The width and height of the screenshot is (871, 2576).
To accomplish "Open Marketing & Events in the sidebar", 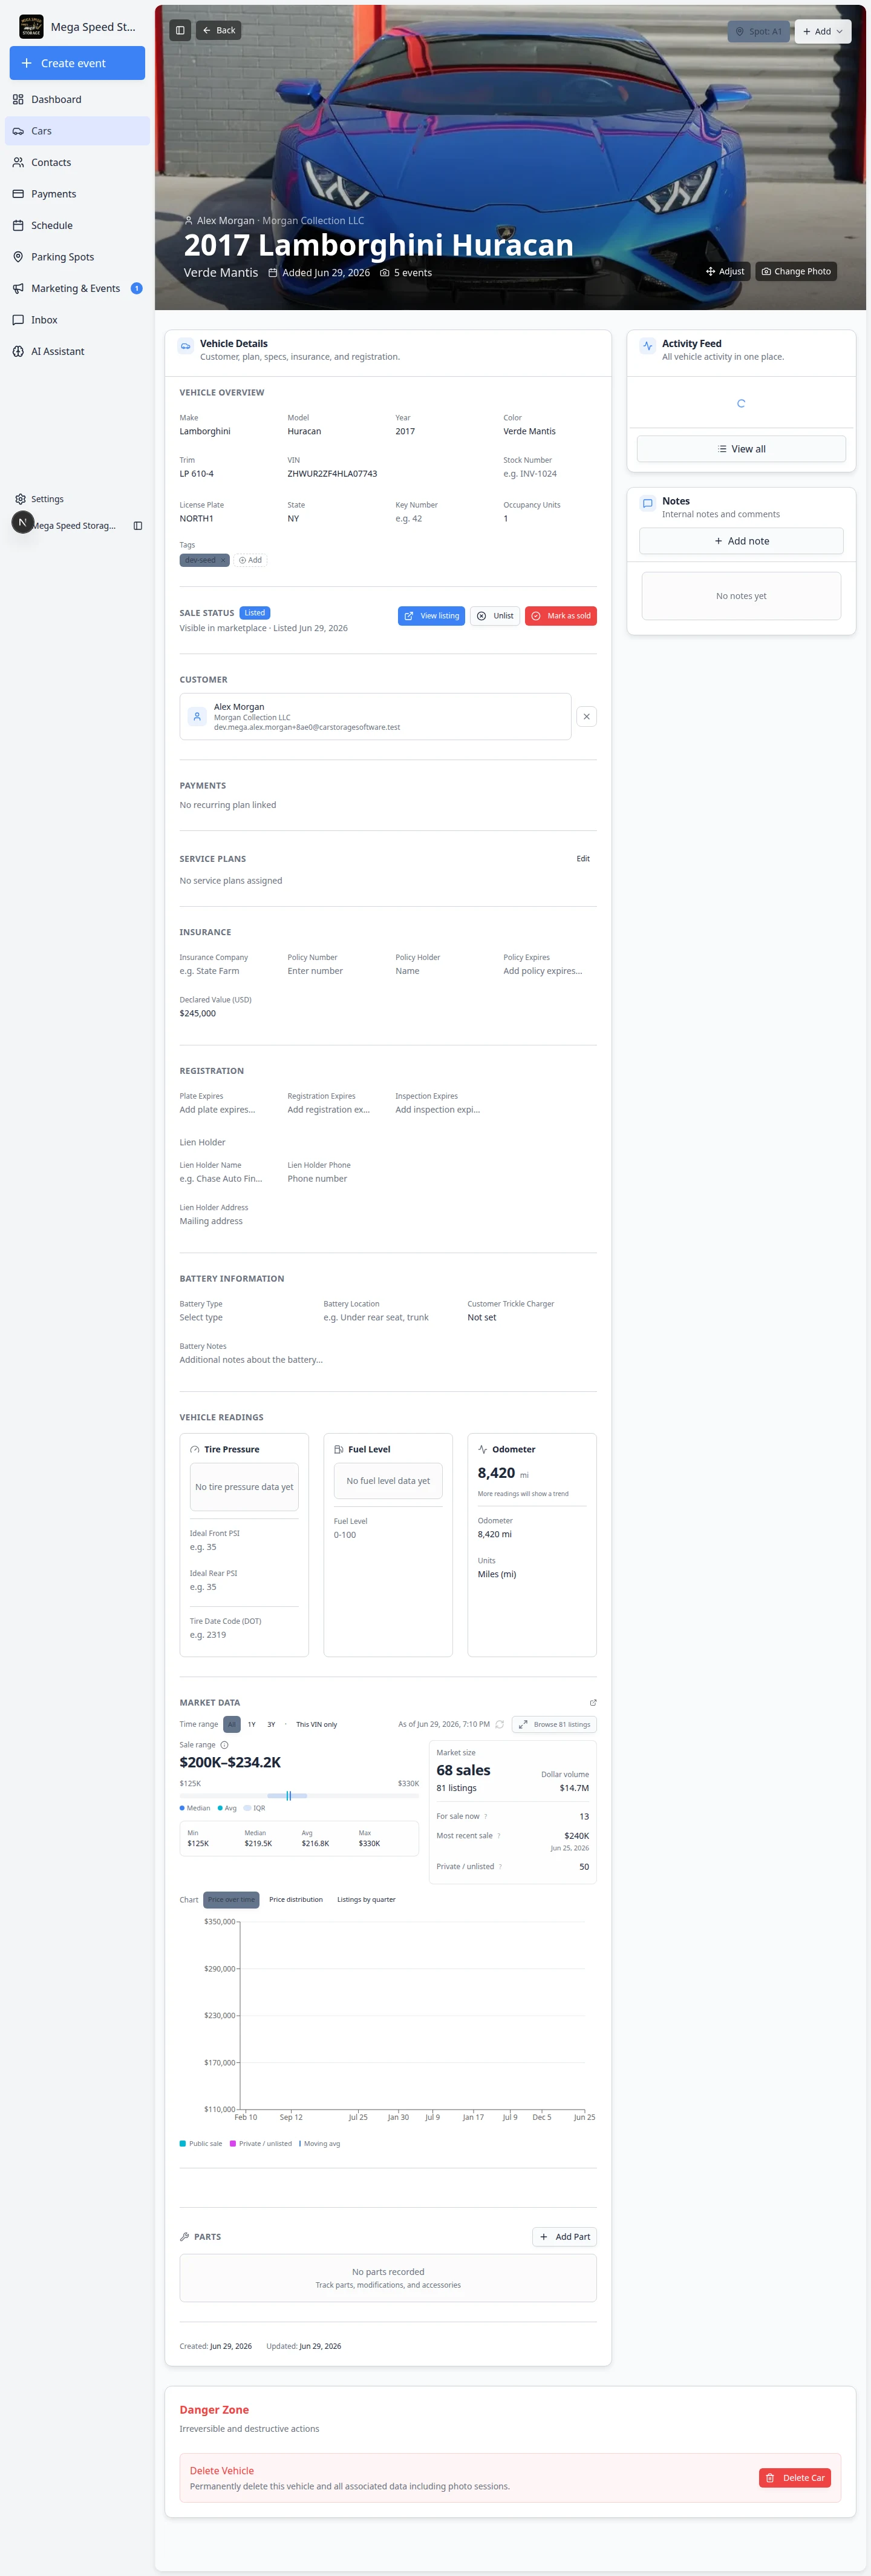I will (x=77, y=288).
